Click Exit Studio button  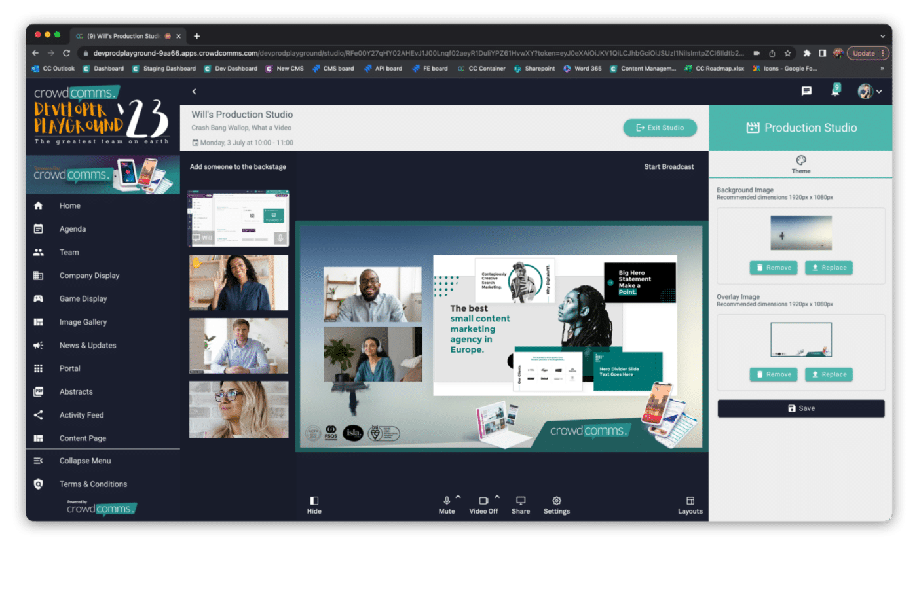[660, 128]
